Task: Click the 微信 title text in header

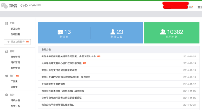Action: 13,6
